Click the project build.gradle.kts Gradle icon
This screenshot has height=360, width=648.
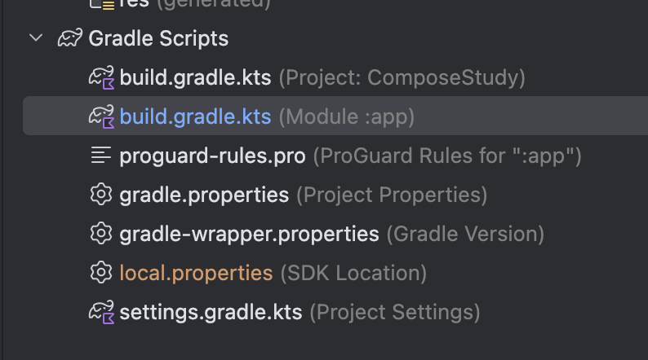[101, 78]
